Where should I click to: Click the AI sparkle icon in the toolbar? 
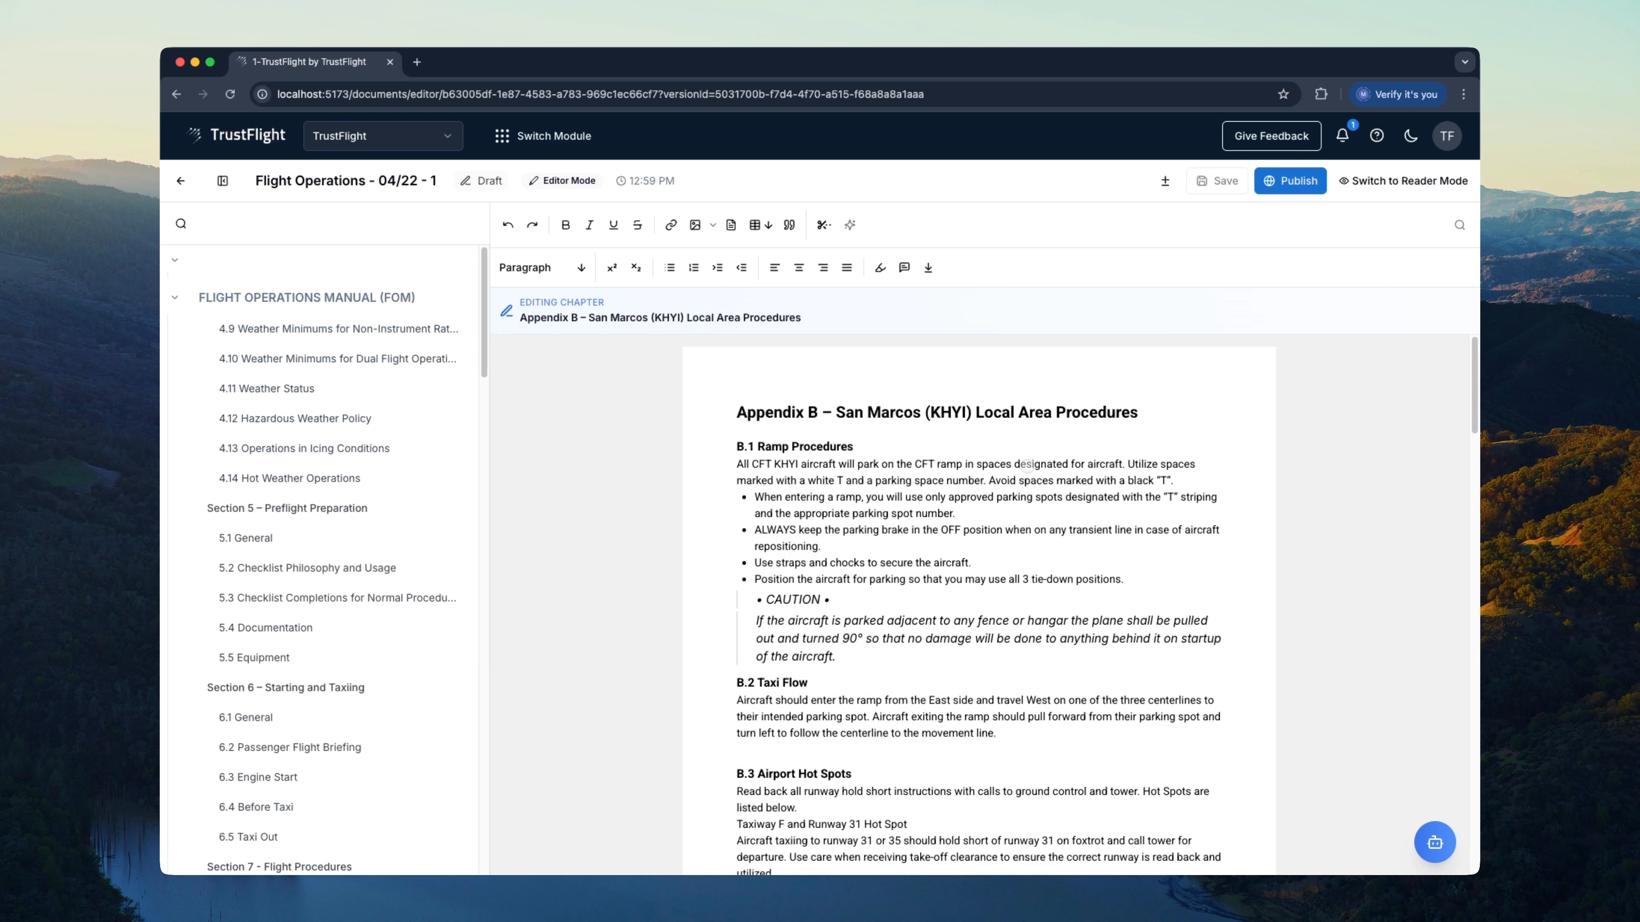coord(850,225)
